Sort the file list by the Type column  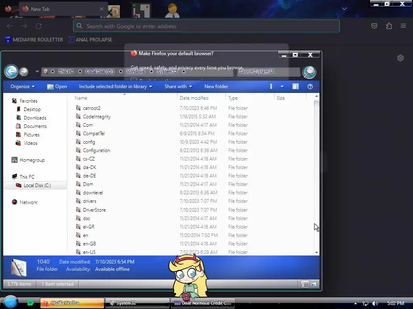[x=233, y=98]
